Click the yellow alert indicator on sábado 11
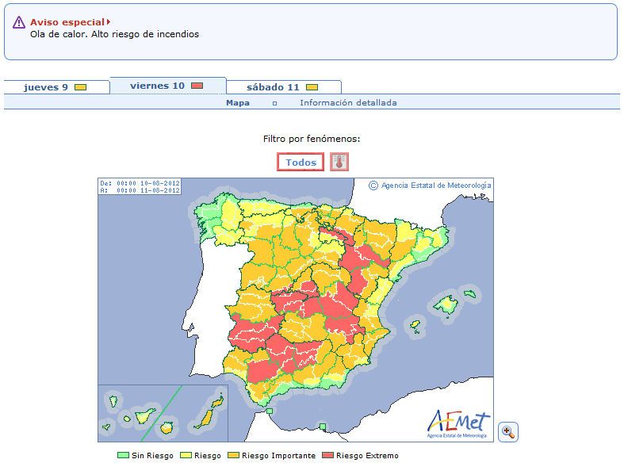 click(x=312, y=87)
